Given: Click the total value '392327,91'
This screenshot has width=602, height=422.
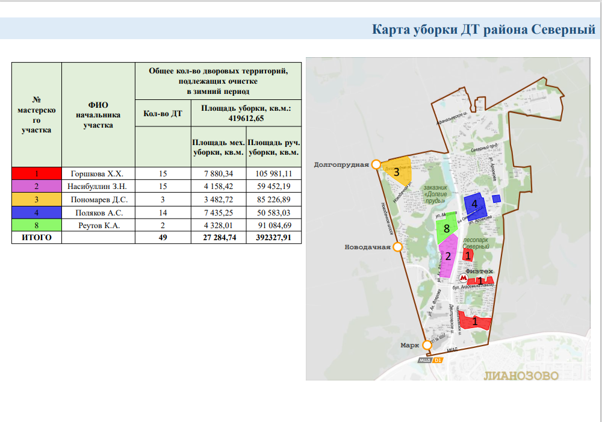Looking at the screenshot, I should [x=273, y=237].
